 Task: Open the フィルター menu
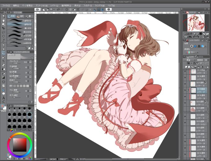coord(88,6)
